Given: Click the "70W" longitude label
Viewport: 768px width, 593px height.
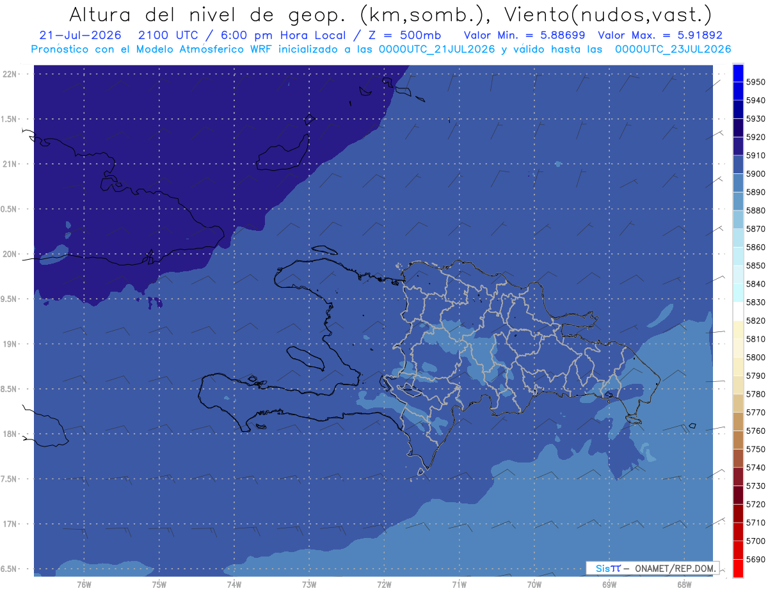Looking at the screenshot, I should click(x=534, y=584).
